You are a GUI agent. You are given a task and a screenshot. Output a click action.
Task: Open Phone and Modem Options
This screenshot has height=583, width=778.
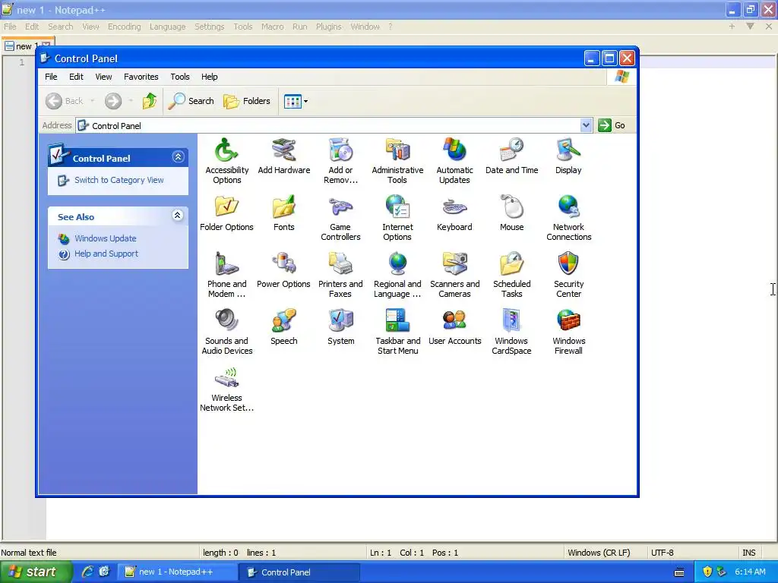pos(226,274)
